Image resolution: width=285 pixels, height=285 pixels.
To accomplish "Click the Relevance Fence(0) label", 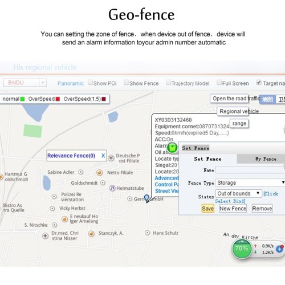I will pos(71,156).
